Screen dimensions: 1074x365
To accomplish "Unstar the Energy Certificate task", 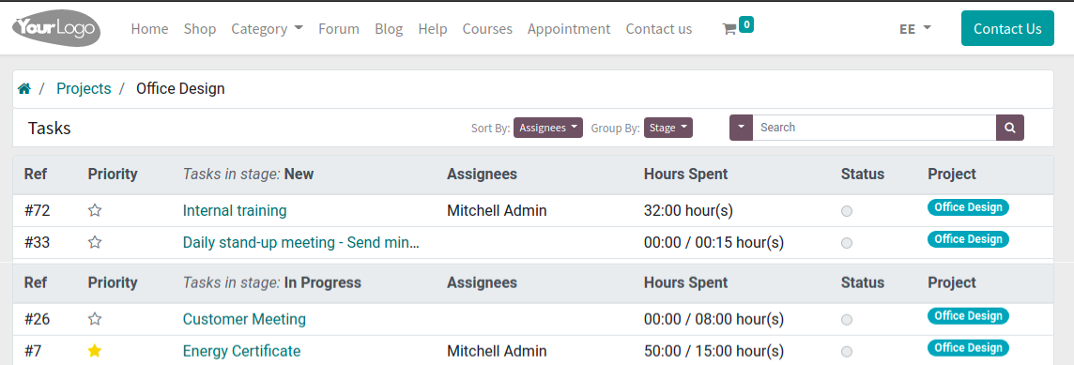I will [95, 351].
